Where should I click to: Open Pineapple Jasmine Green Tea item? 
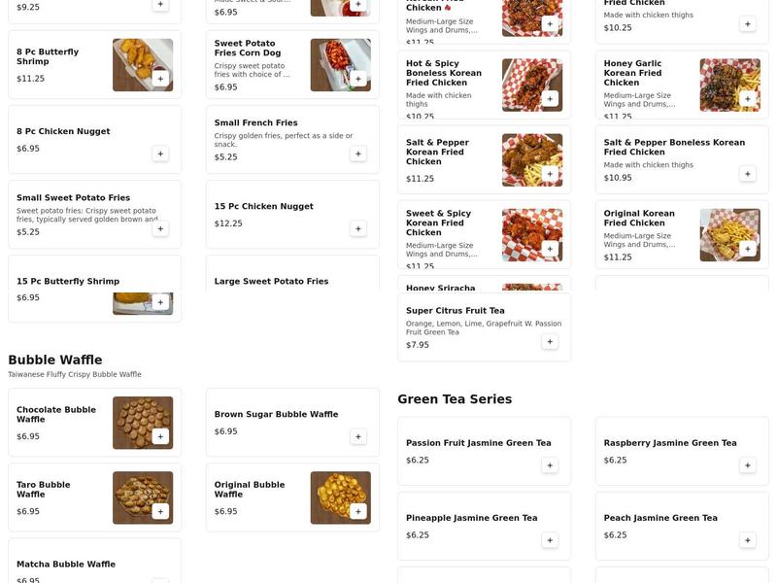tap(484, 526)
